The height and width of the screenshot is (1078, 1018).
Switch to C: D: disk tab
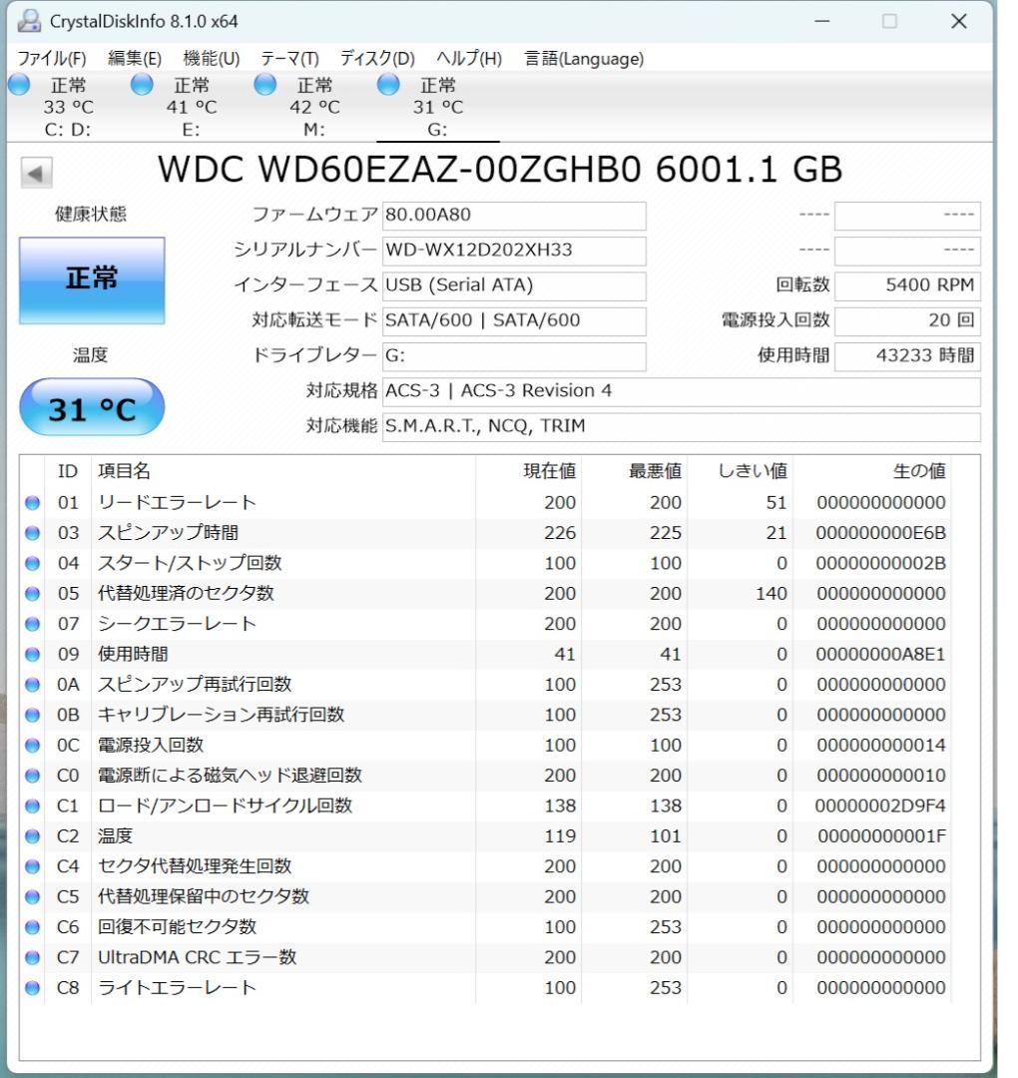[68, 107]
